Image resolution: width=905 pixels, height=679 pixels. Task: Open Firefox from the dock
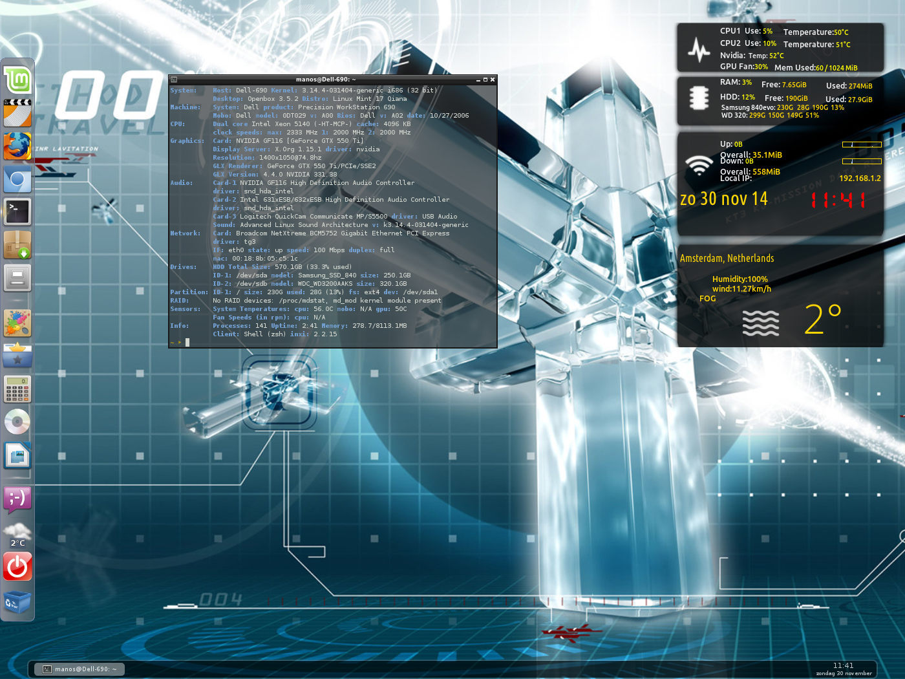17,146
